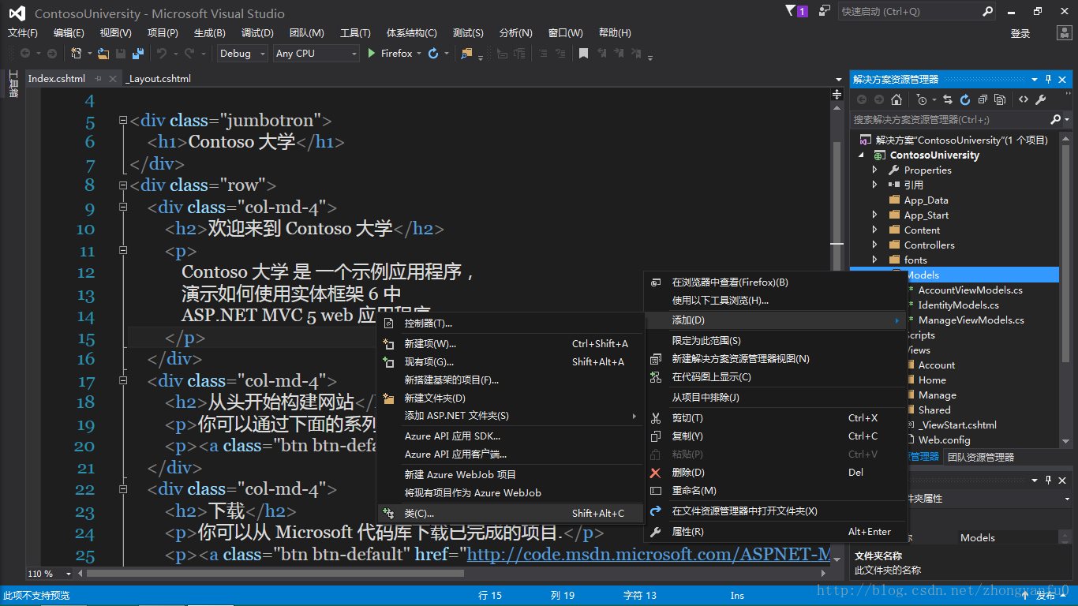Viewport: 1078px width, 606px height.
Task: Click the editor split-view handle above the scrollbar
Action: pos(837,95)
